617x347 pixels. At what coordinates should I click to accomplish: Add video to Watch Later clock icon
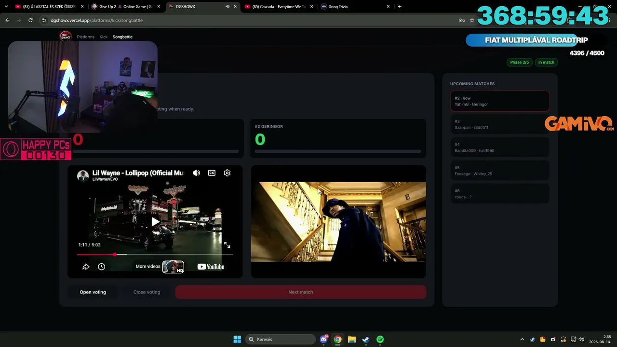(x=101, y=267)
